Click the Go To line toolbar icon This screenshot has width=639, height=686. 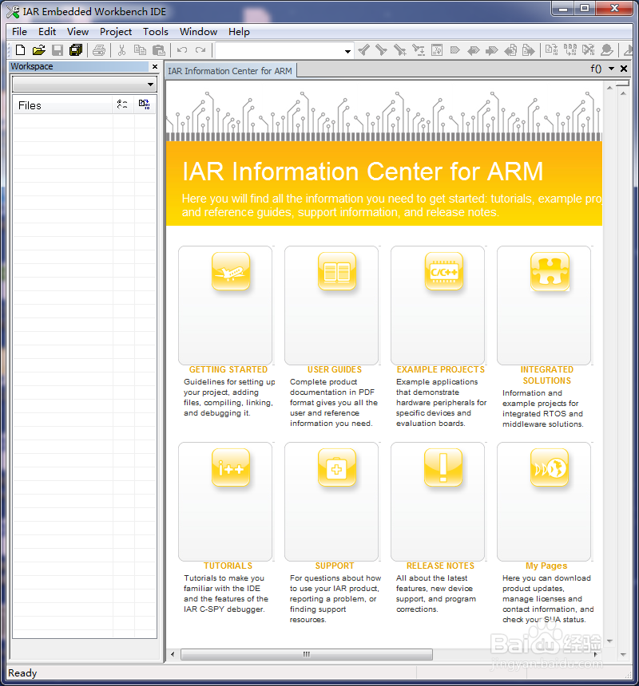(x=437, y=50)
